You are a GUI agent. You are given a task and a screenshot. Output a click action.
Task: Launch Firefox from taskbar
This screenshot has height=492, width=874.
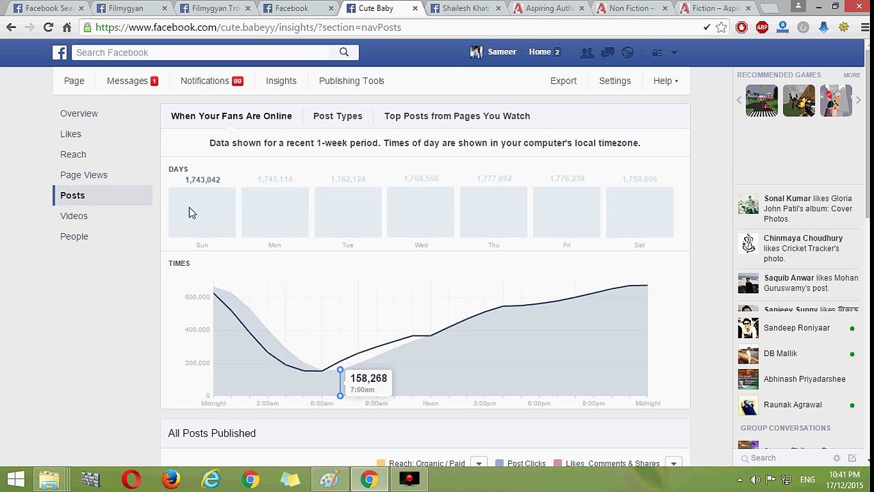[x=171, y=480]
